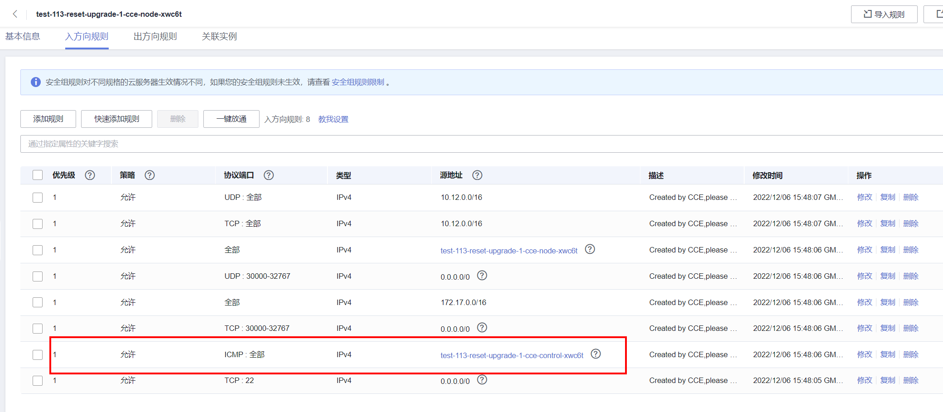Click help icon next to 协议端口 column

point(269,175)
